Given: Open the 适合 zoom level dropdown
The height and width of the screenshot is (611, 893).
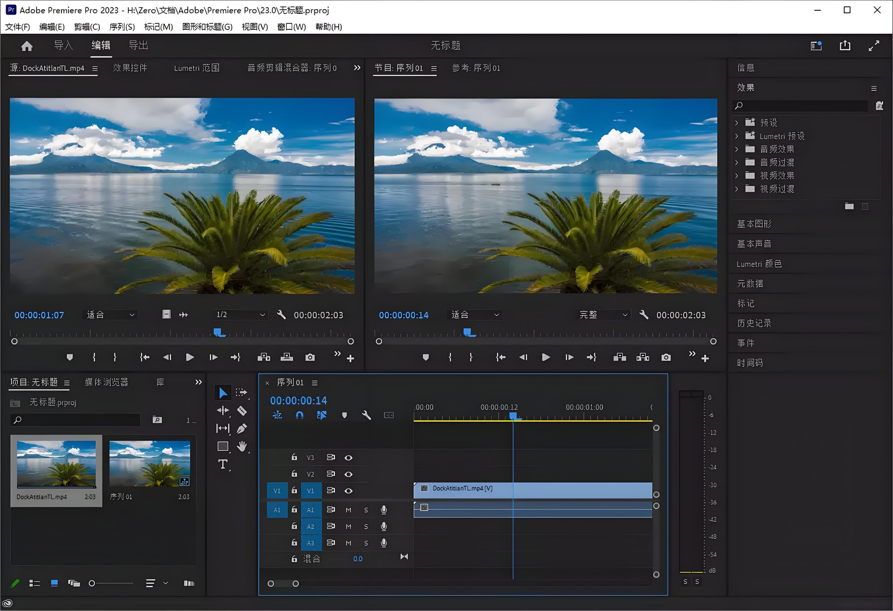Looking at the screenshot, I should [110, 314].
